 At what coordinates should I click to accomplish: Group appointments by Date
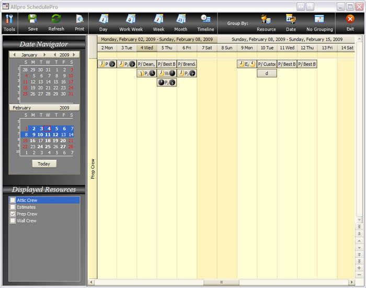(x=291, y=23)
